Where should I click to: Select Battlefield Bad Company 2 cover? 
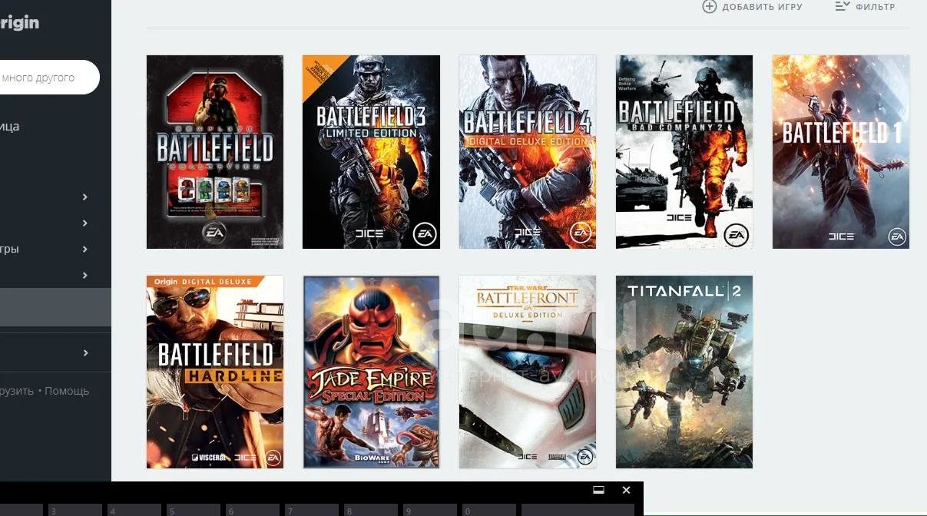684,152
